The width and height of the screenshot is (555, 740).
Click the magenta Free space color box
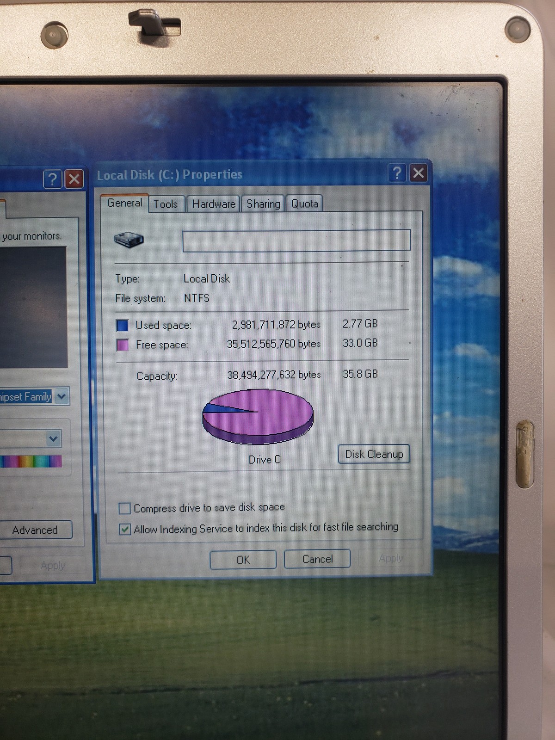coord(123,345)
